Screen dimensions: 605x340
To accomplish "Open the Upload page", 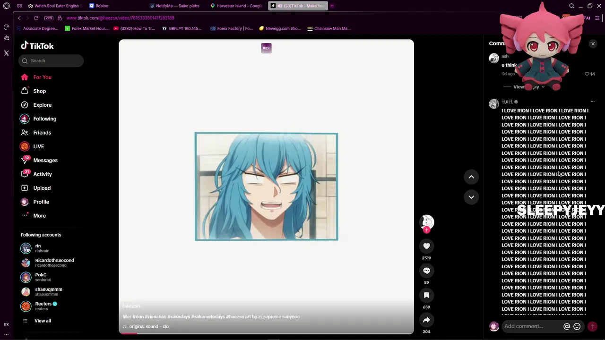I will tap(35, 188).
